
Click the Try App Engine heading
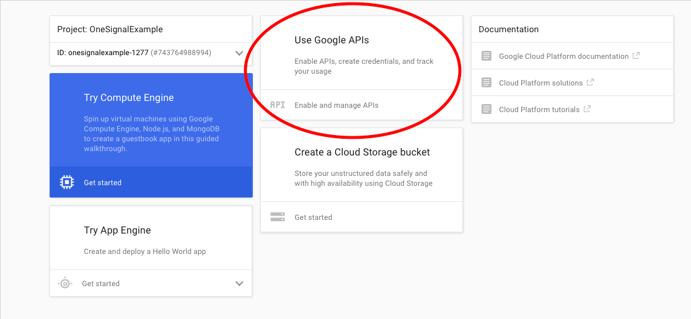pyautogui.click(x=117, y=230)
